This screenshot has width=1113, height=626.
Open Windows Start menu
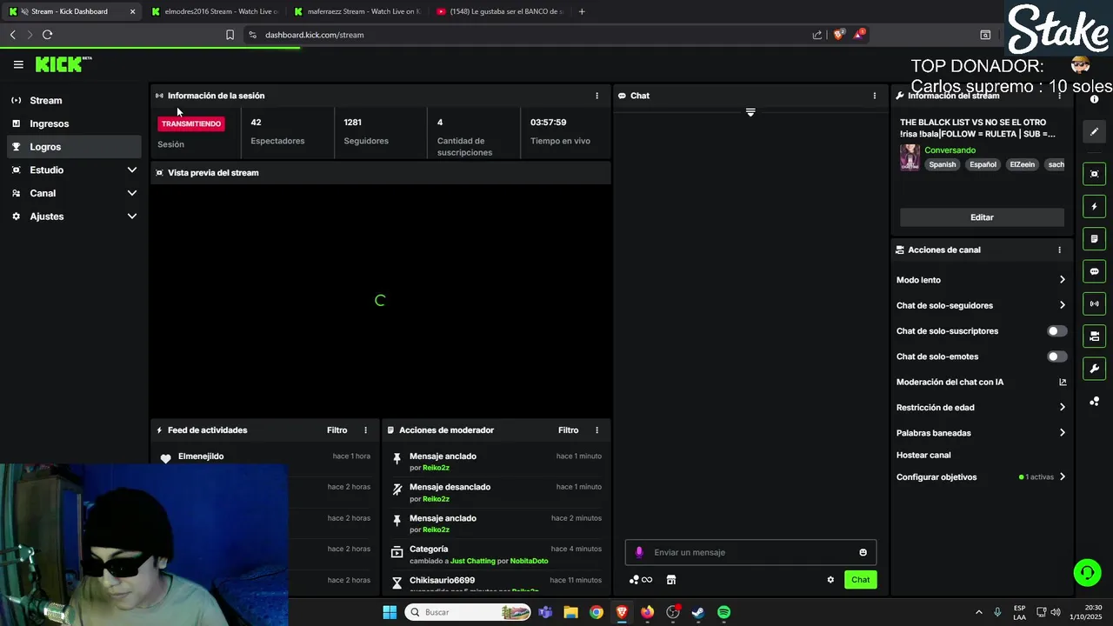point(390,612)
